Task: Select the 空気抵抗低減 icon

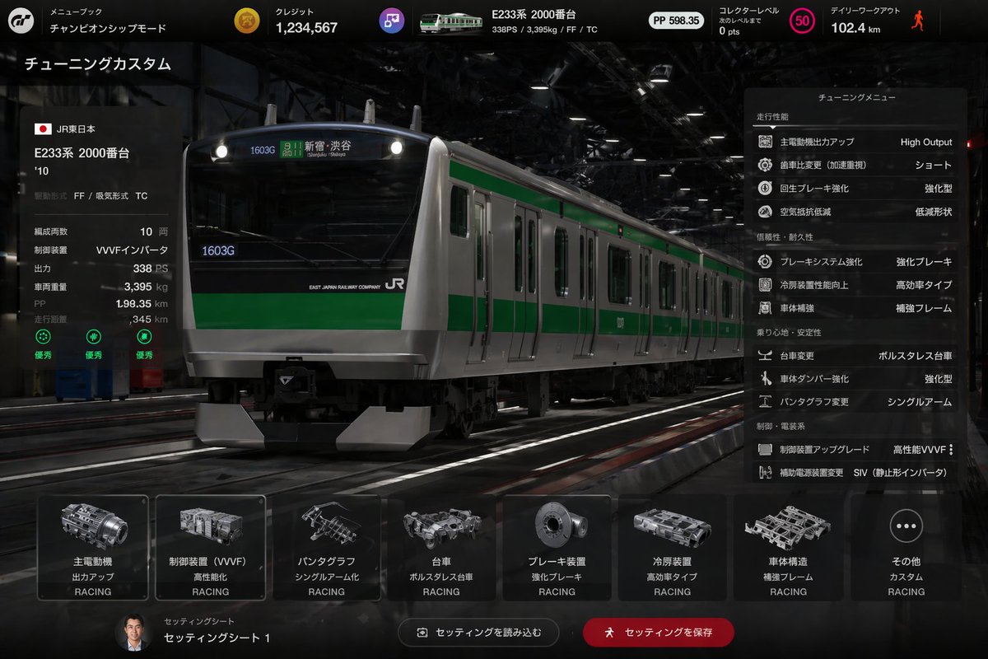Action: coord(765,212)
